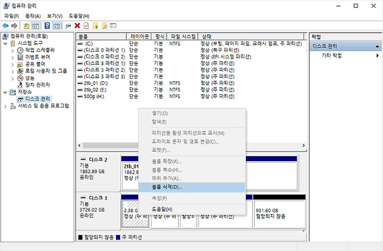This screenshot has width=383, height=251.
Task: Click the 디스크 3 disk label box
Action: 98,211
